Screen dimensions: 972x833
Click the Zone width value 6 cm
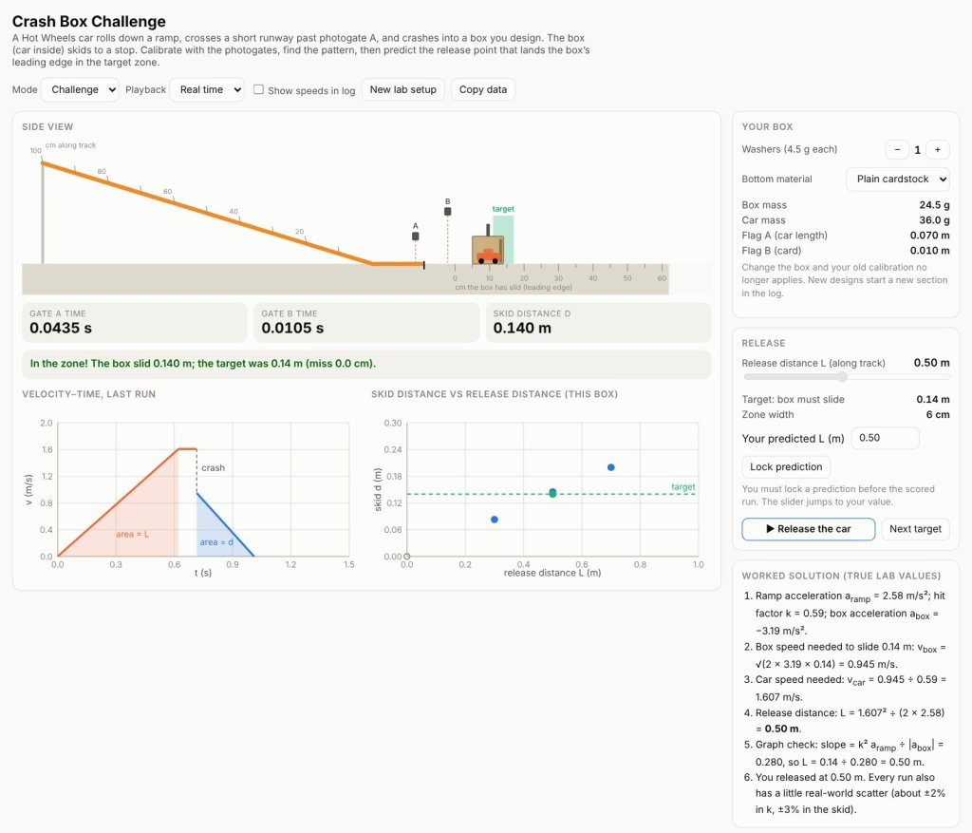pyautogui.click(x=938, y=415)
